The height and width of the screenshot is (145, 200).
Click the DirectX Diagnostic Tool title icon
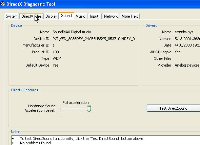(x=3, y=4)
